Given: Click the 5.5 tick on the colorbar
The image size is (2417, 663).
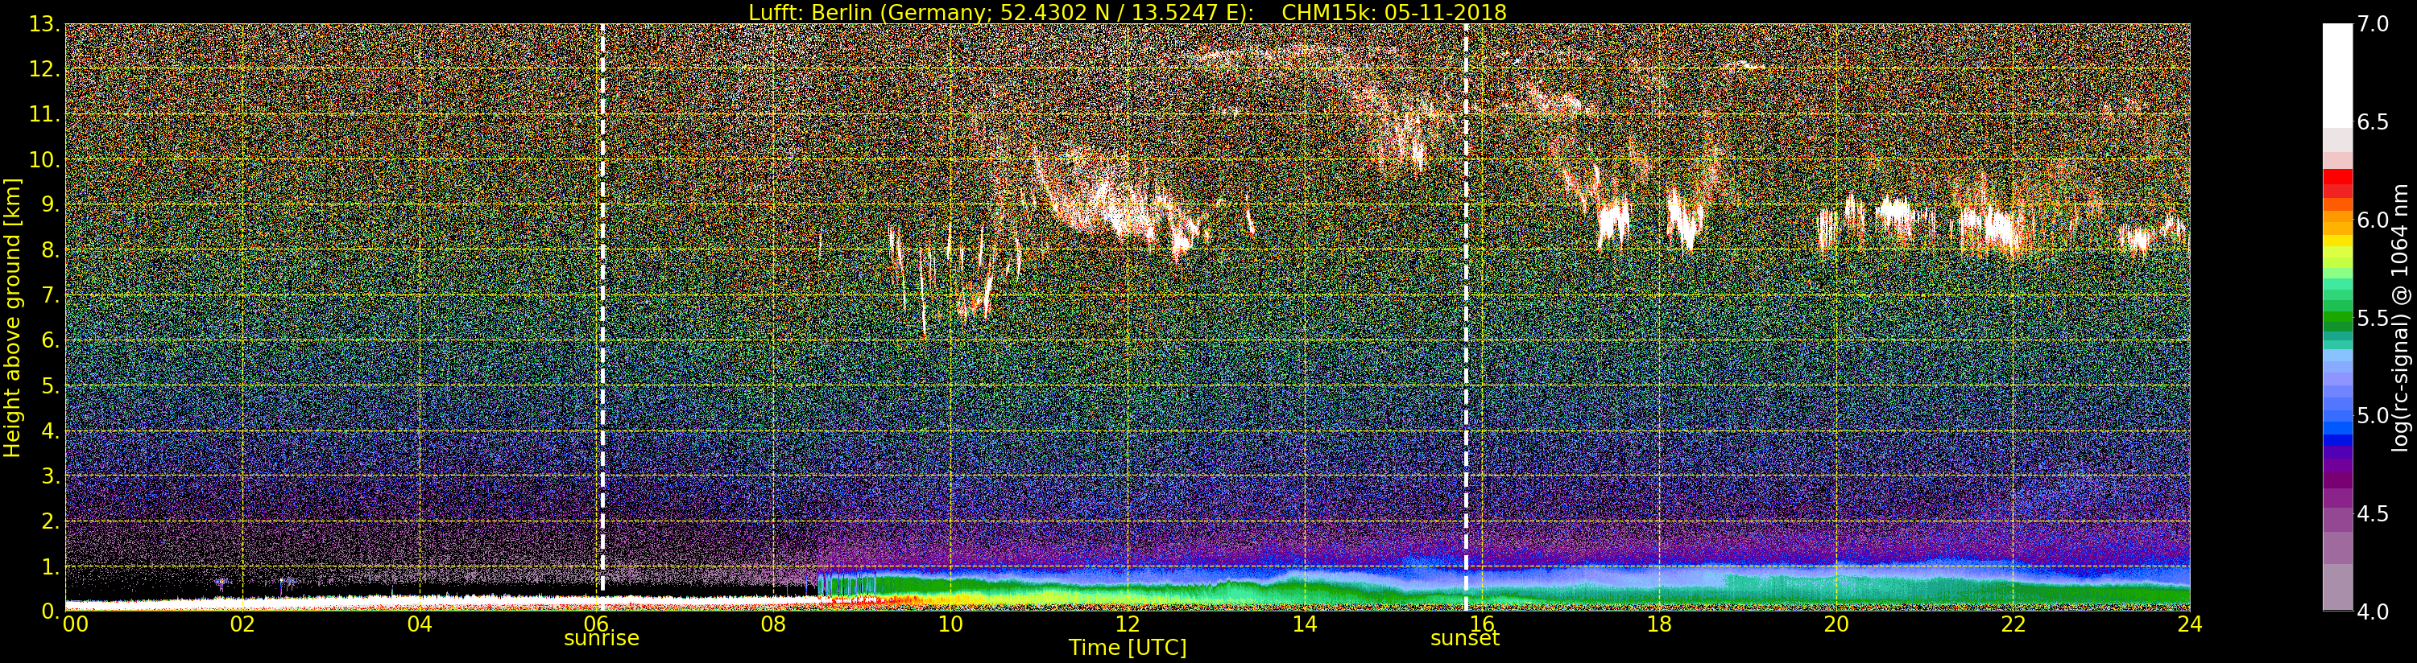Looking at the screenshot, I should click(2374, 318).
